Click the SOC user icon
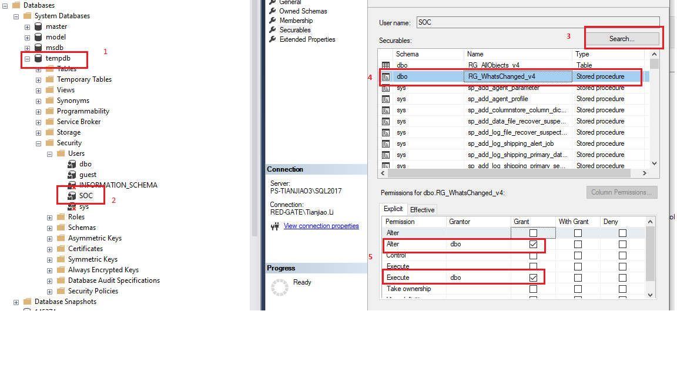This screenshot has height=381, width=677. (72, 196)
